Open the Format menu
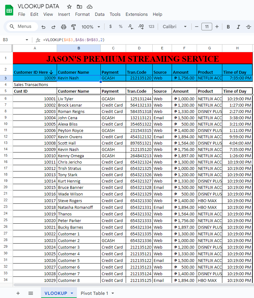The height and width of the screenshot is (298, 254). (82, 15)
